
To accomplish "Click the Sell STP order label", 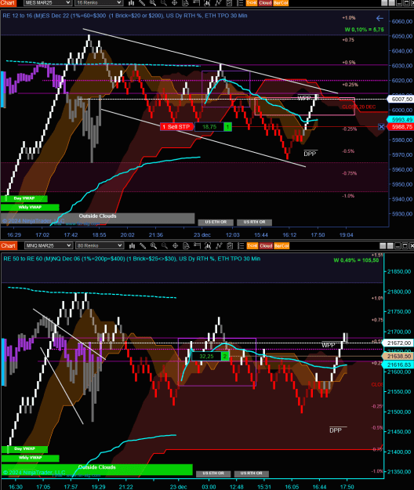I will coord(177,126).
